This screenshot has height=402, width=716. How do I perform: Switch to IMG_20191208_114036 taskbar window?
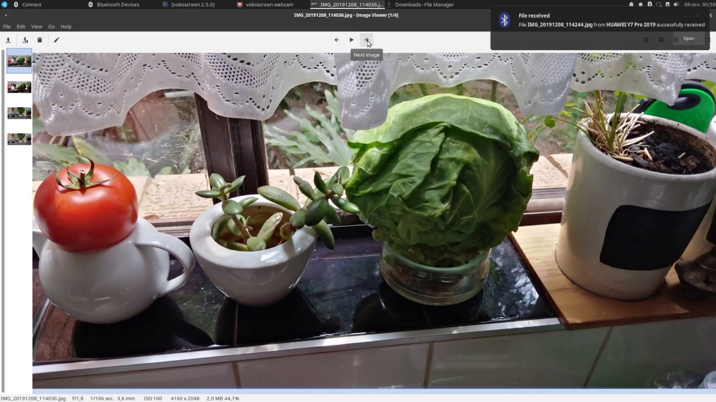point(347,4)
